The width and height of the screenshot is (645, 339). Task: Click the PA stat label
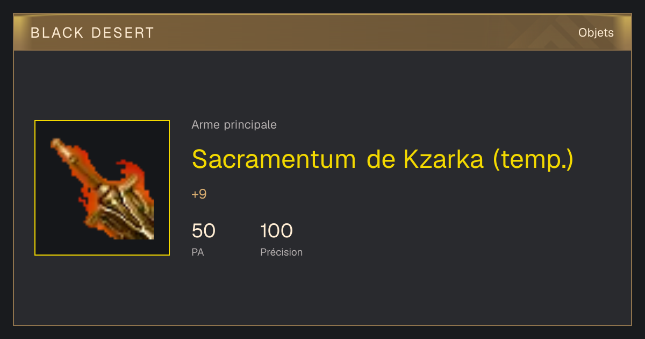197,252
